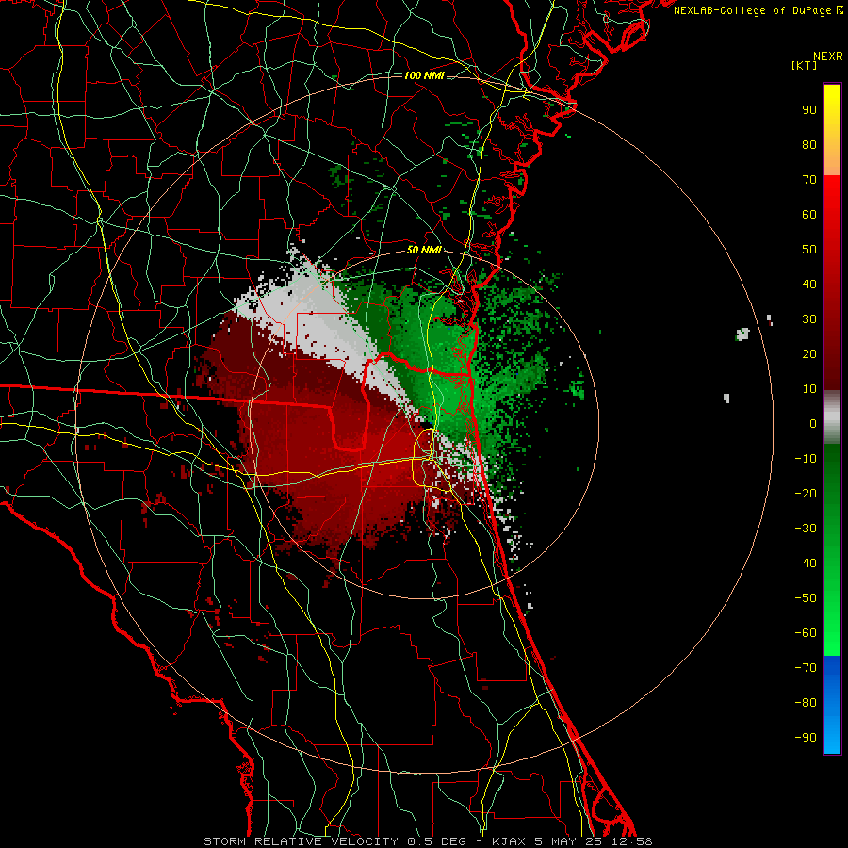Click the -90 value on the velocity scale

806,737
